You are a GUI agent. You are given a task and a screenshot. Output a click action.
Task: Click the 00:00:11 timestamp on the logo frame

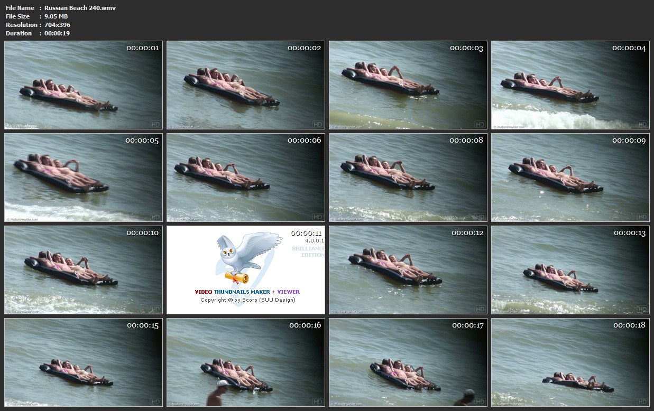[x=306, y=233]
